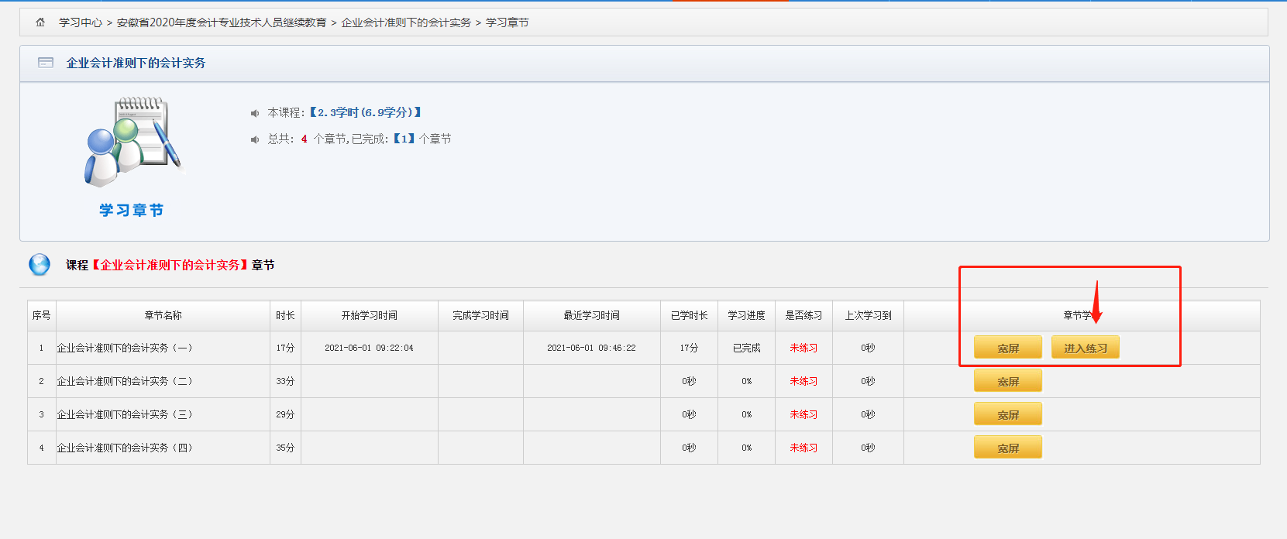The height and width of the screenshot is (539, 1287).
Task: Select the 章节名称 column header
Action: (x=163, y=315)
